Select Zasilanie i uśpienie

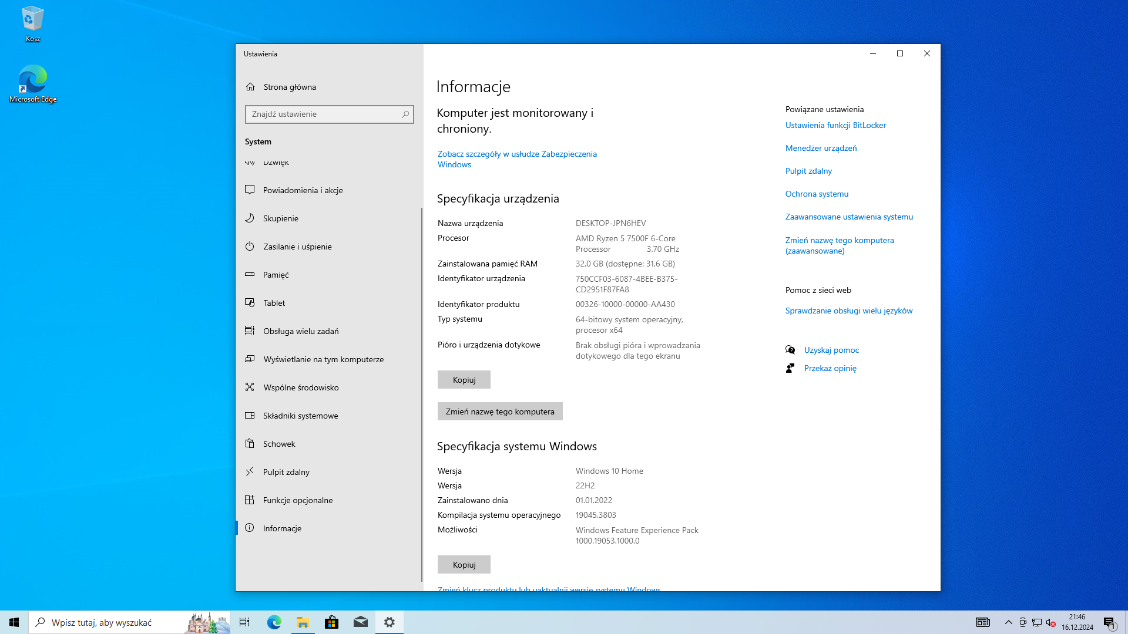click(x=329, y=247)
